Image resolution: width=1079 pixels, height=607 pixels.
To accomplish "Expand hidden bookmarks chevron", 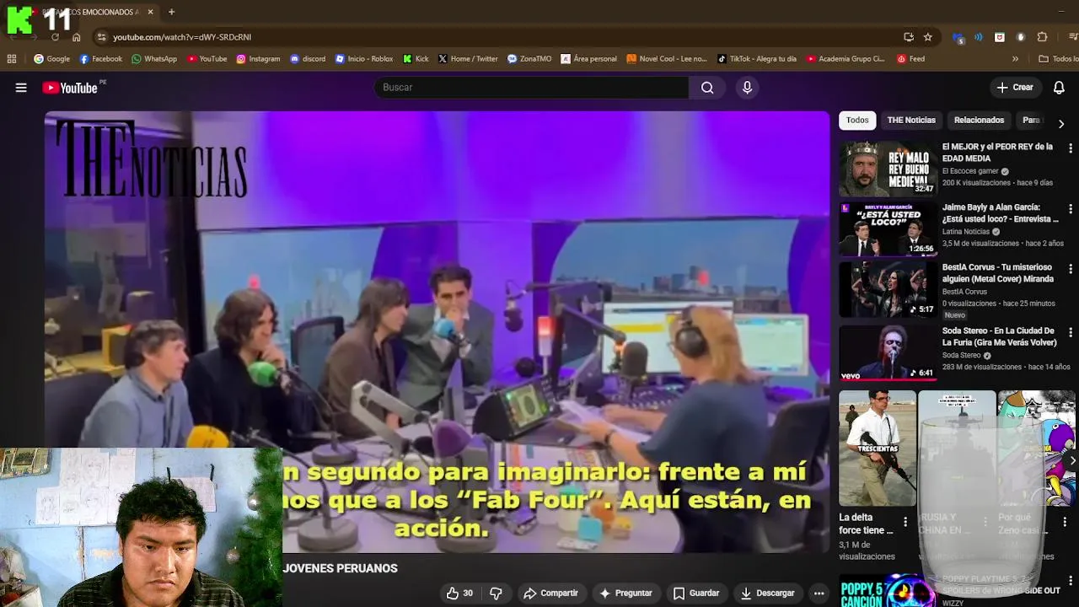I will point(1015,59).
